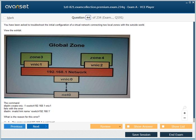Select answer option A radio button
This screenshot has width=196, height=140.
coord(5,122)
